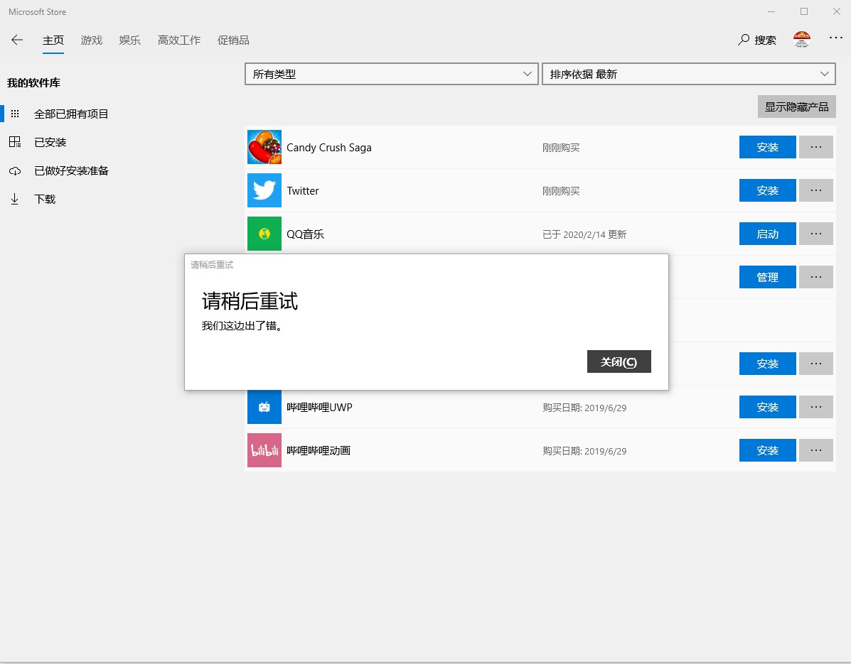Install Candy Crush Saga
Viewport: 851px width, 664px height.
pyautogui.click(x=767, y=147)
